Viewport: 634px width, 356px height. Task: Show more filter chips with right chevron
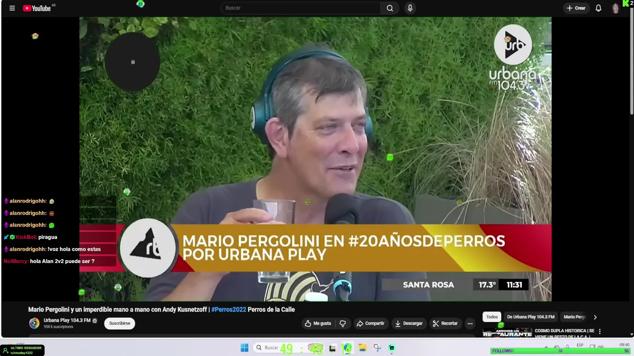point(595,317)
